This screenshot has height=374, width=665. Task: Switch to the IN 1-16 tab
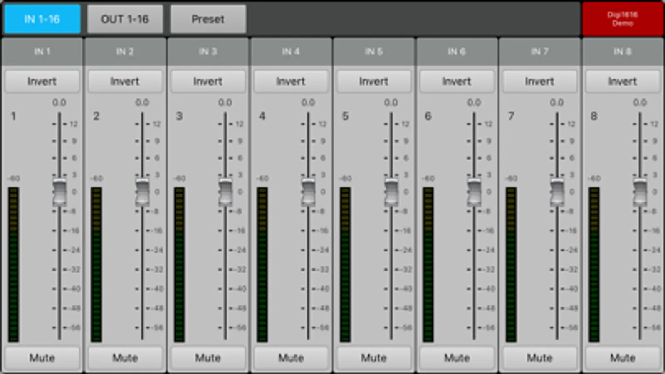point(42,19)
